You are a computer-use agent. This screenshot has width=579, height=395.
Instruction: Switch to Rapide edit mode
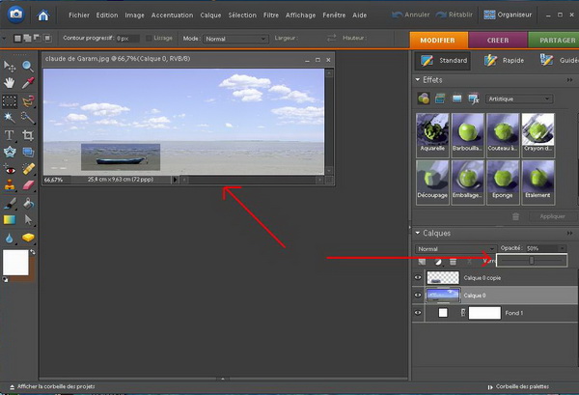tap(504, 60)
